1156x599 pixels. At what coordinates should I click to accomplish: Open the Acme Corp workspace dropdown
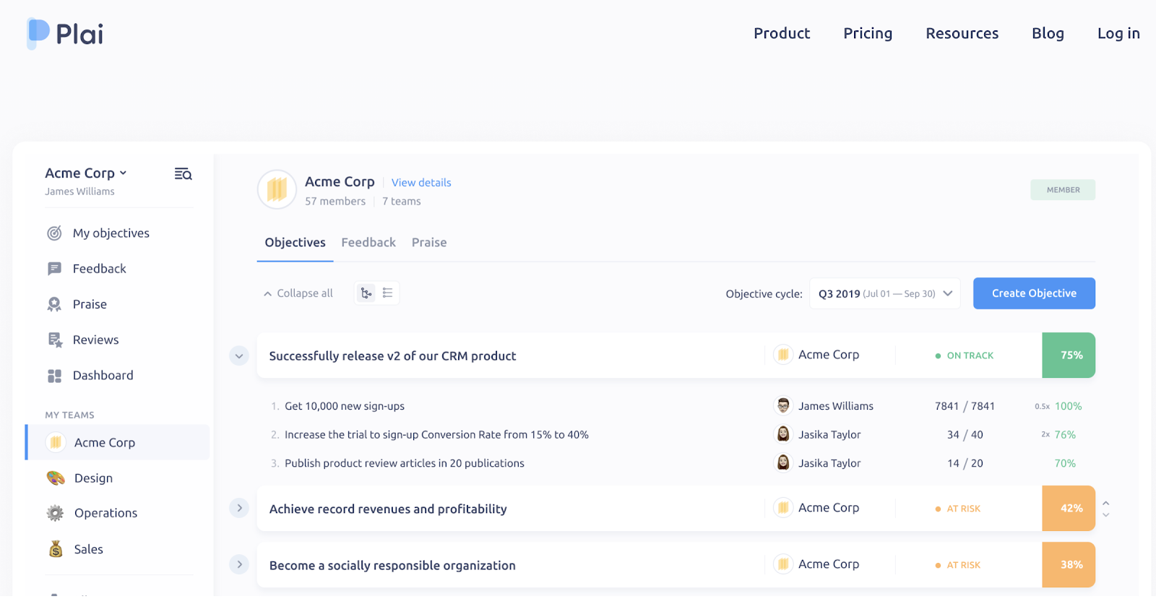(x=86, y=173)
